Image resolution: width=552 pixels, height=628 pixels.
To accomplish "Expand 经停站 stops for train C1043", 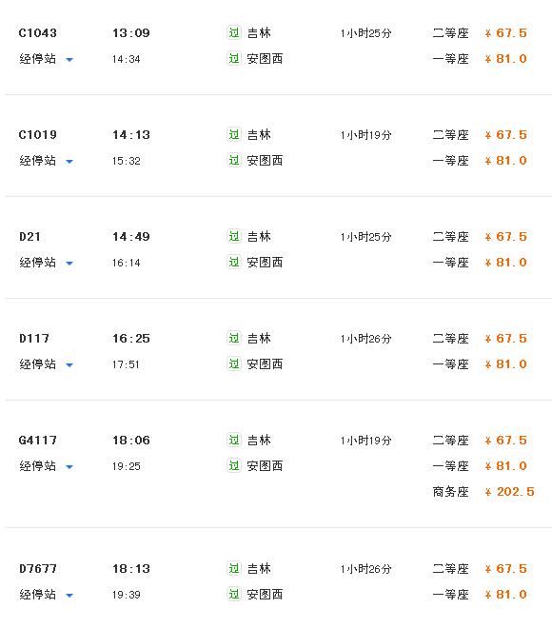I will tap(46, 59).
